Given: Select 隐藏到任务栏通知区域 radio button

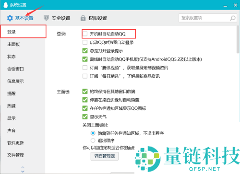Looking at the screenshot, I should click(x=93, y=133).
